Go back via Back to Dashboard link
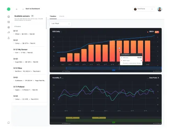The image size is (170, 132). click(33, 9)
